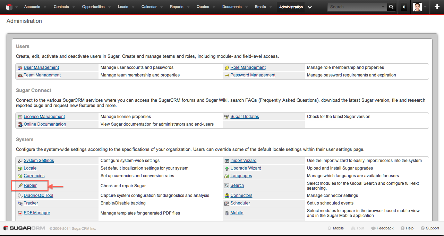Switch to the Reports module tab
This screenshot has width=444, height=236.
(177, 7)
